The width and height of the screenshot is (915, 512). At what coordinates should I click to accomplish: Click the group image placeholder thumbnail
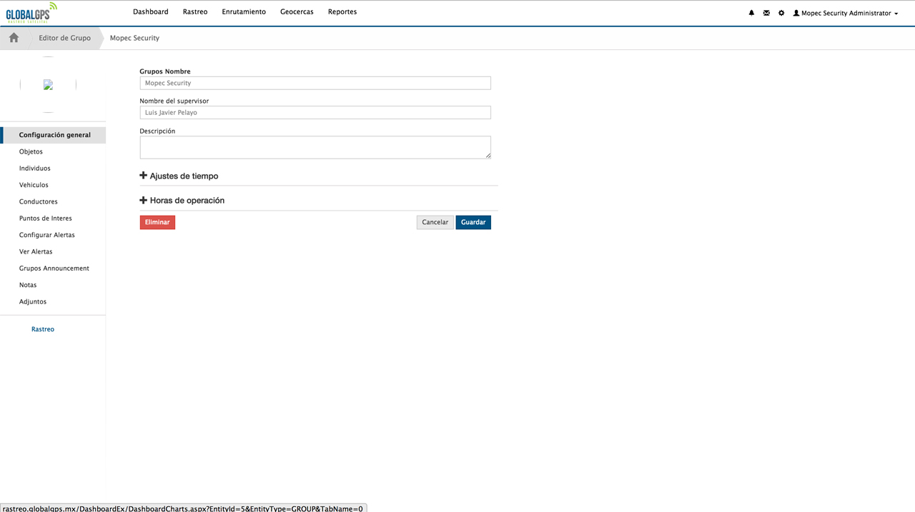click(48, 84)
